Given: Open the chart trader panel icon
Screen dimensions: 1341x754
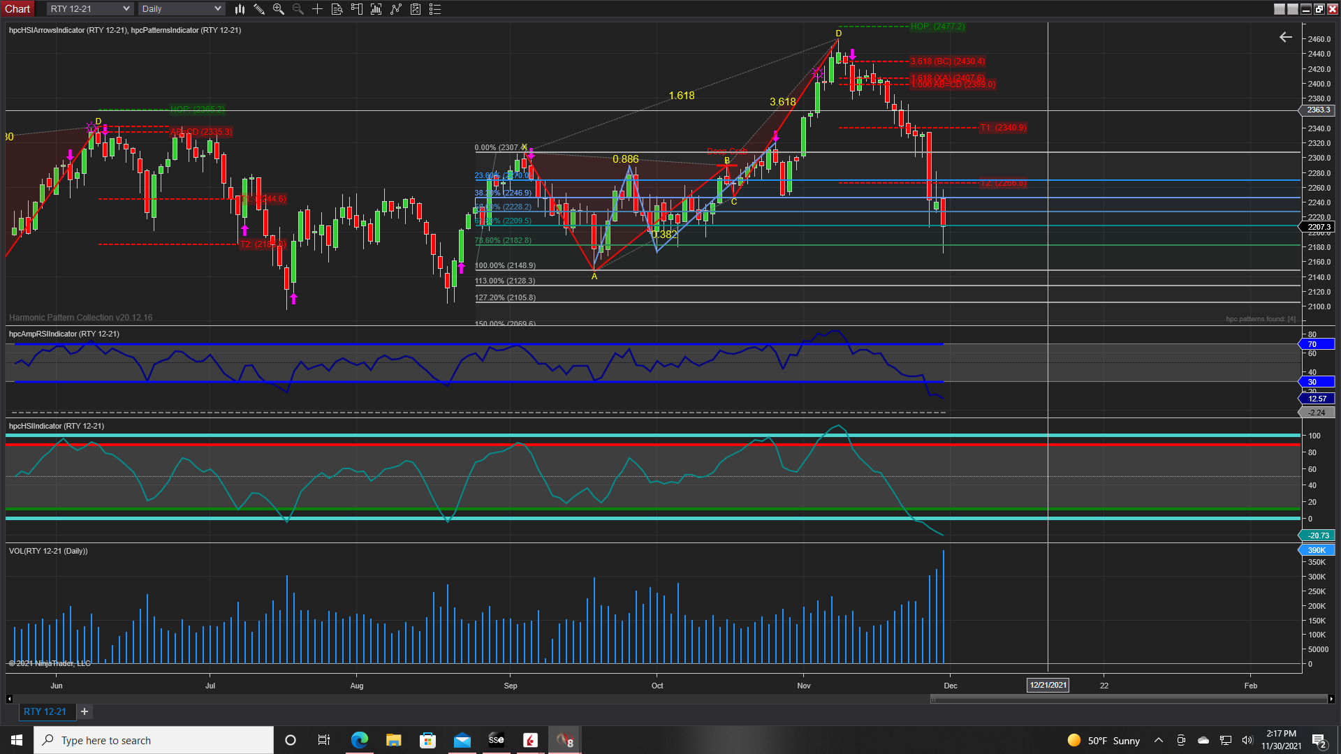Looking at the screenshot, I should [357, 9].
